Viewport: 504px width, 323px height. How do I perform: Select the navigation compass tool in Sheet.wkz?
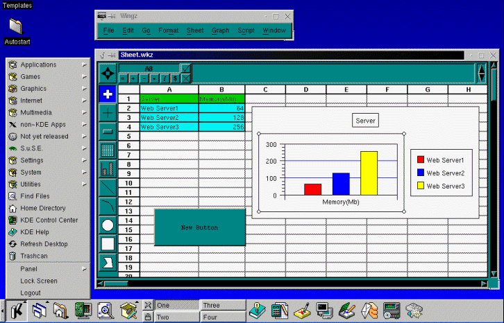tap(108, 73)
